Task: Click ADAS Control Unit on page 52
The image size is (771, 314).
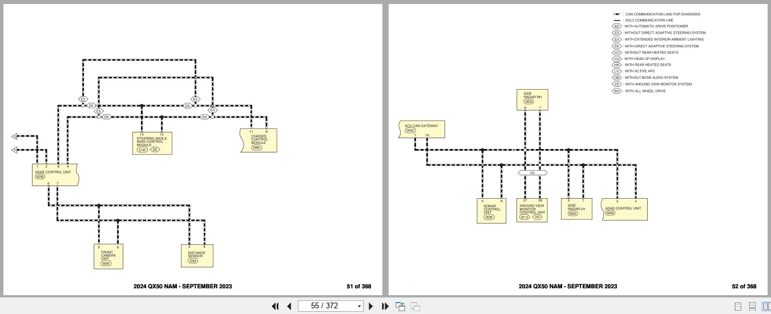Action: 625,209
